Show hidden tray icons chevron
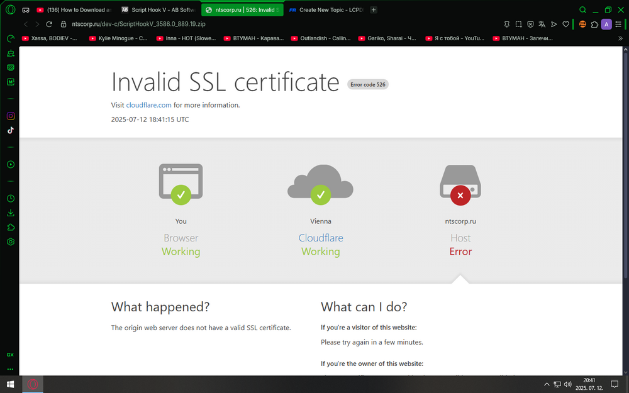The width and height of the screenshot is (629, 393). point(547,385)
